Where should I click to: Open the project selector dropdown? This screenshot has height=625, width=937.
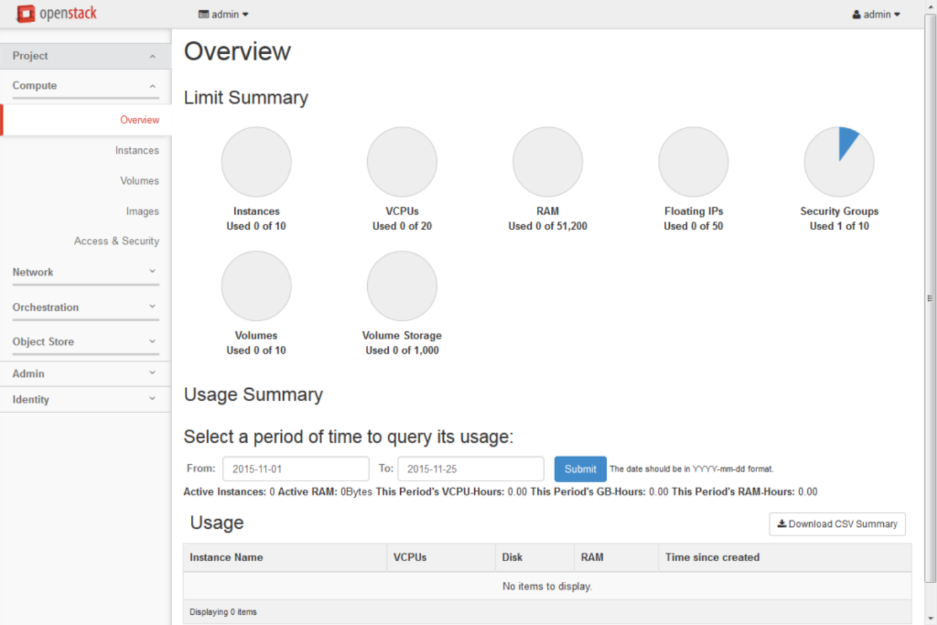pos(223,13)
